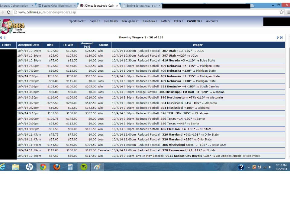Click the To Win column header
The width and height of the screenshot is (290, 217).
click(x=68, y=45)
